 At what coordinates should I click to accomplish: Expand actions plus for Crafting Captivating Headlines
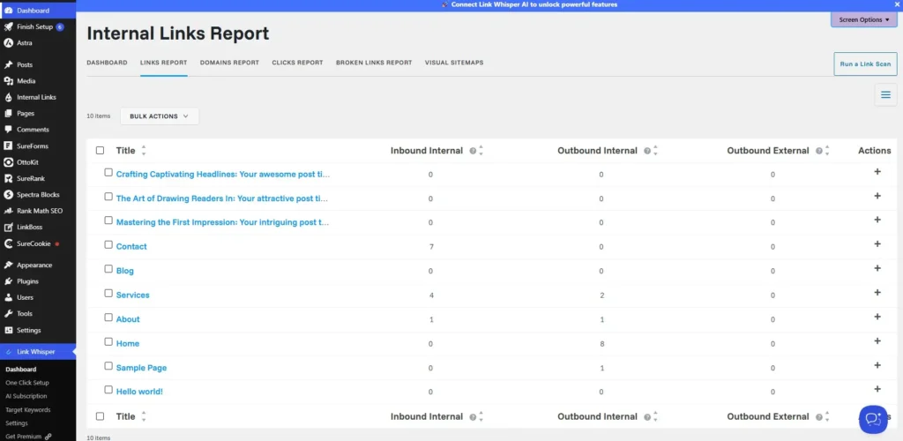pyautogui.click(x=877, y=172)
